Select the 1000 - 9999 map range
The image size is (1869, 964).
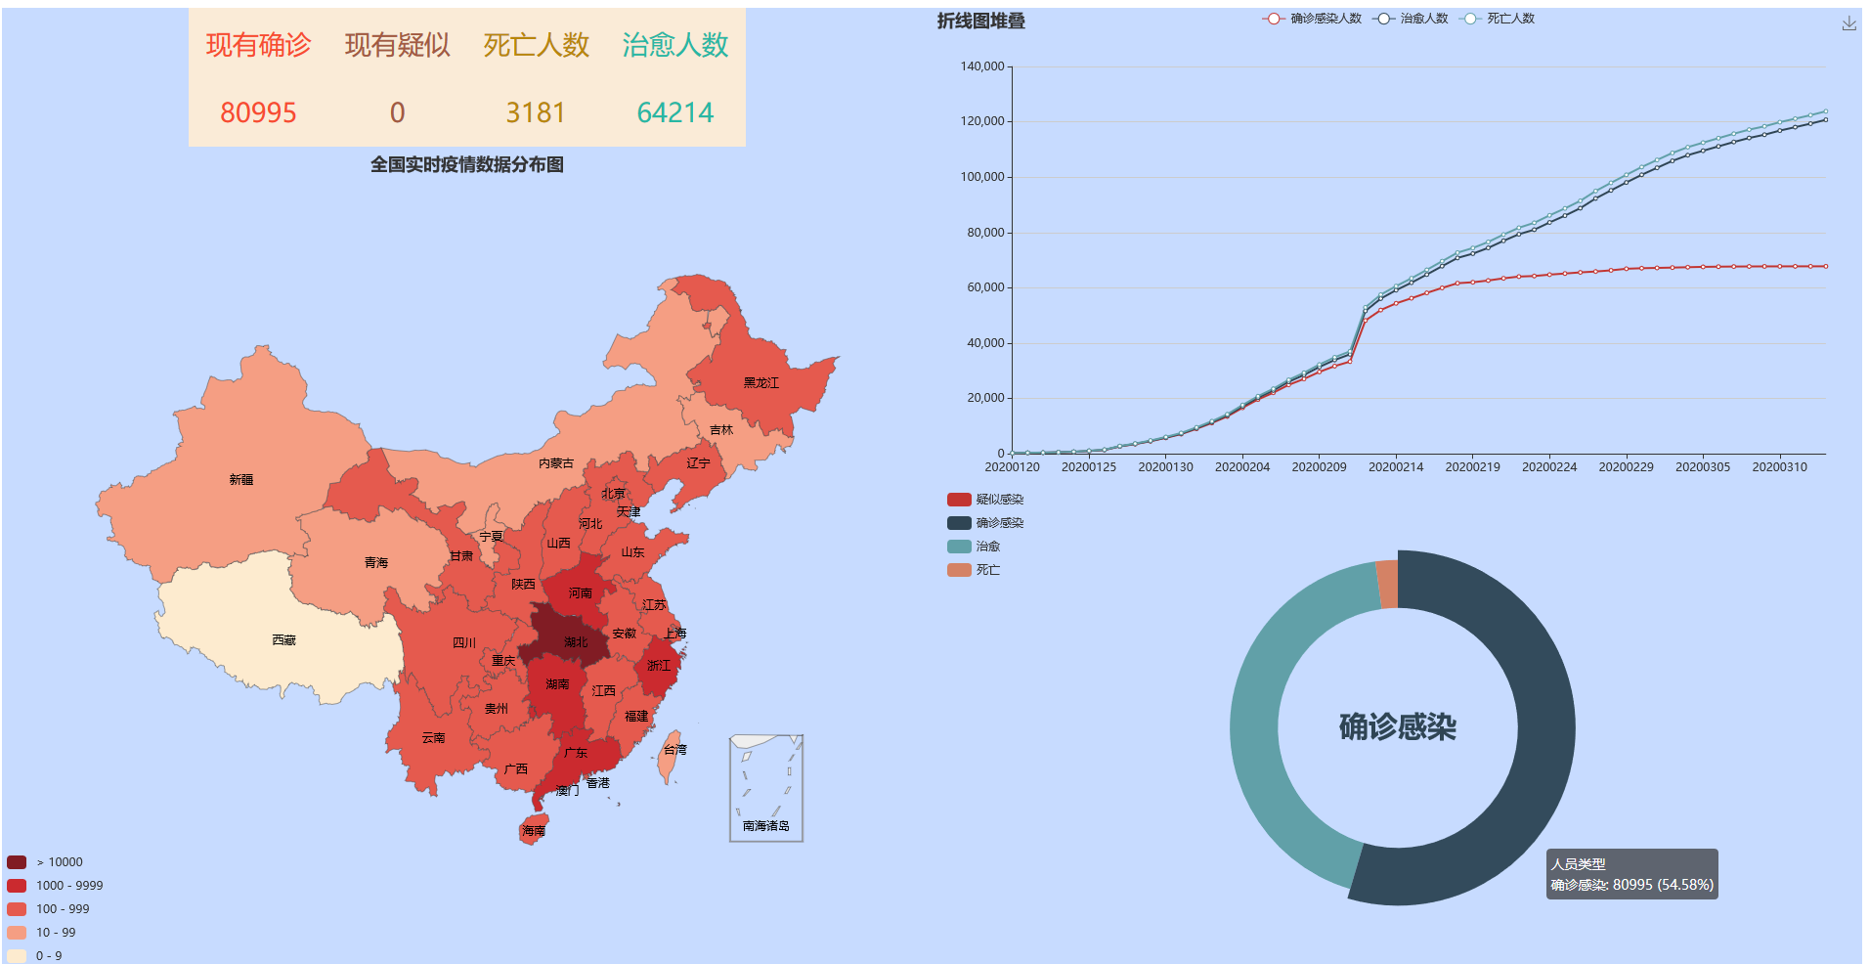coord(17,886)
